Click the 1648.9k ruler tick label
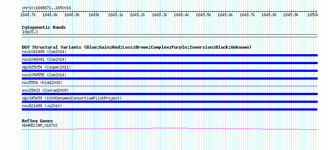 click(72, 15)
